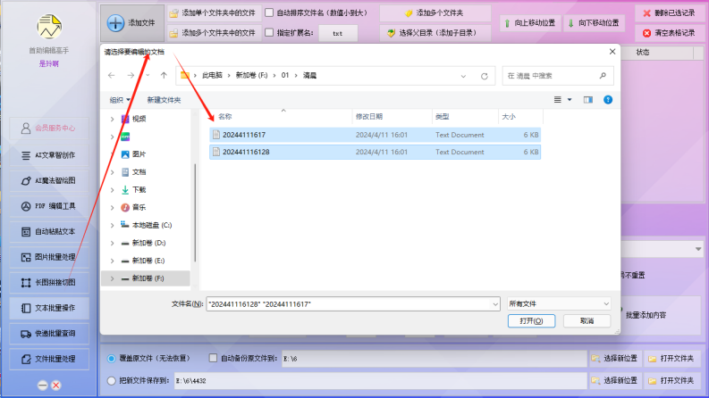Expand 新加卷 (D:) tree node
The height and width of the screenshot is (398, 709).
coord(112,244)
